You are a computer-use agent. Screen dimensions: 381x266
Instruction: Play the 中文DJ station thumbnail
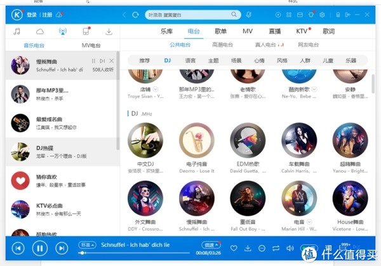click(x=145, y=140)
